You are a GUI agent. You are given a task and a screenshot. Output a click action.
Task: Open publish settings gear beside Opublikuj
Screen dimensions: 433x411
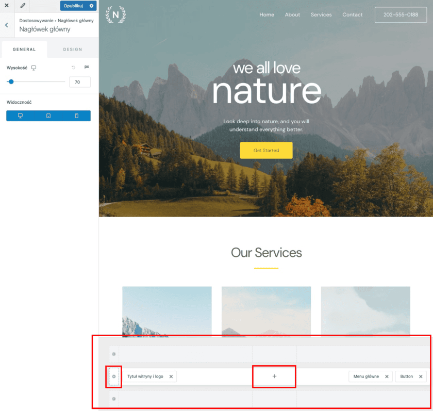[91, 6]
